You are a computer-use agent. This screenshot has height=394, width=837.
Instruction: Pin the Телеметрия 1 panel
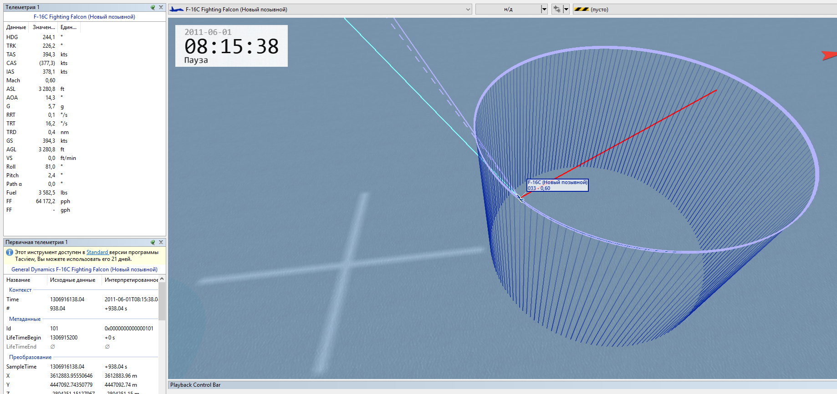click(x=153, y=7)
